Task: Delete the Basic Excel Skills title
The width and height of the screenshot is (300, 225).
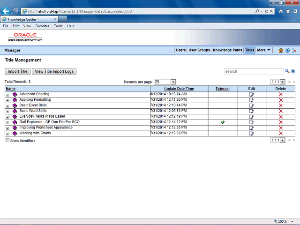Action: click(x=281, y=105)
